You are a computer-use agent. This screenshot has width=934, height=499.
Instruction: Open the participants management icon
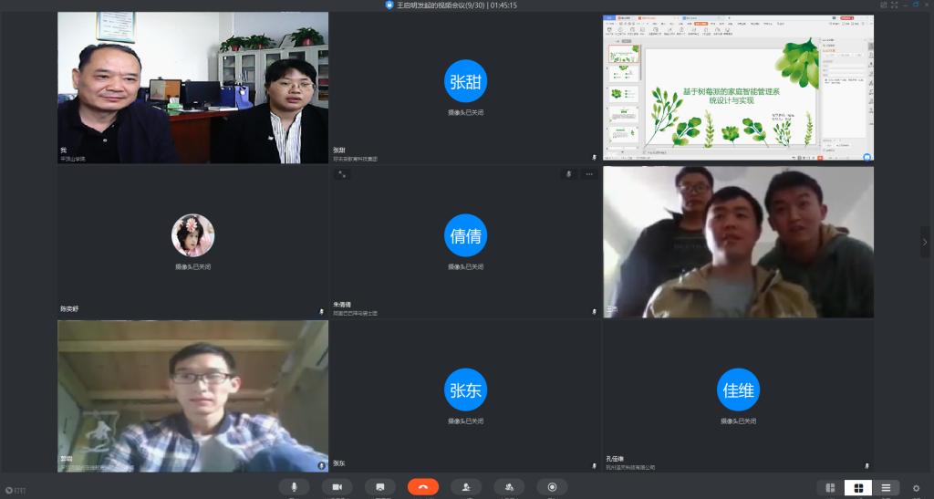[x=509, y=487]
